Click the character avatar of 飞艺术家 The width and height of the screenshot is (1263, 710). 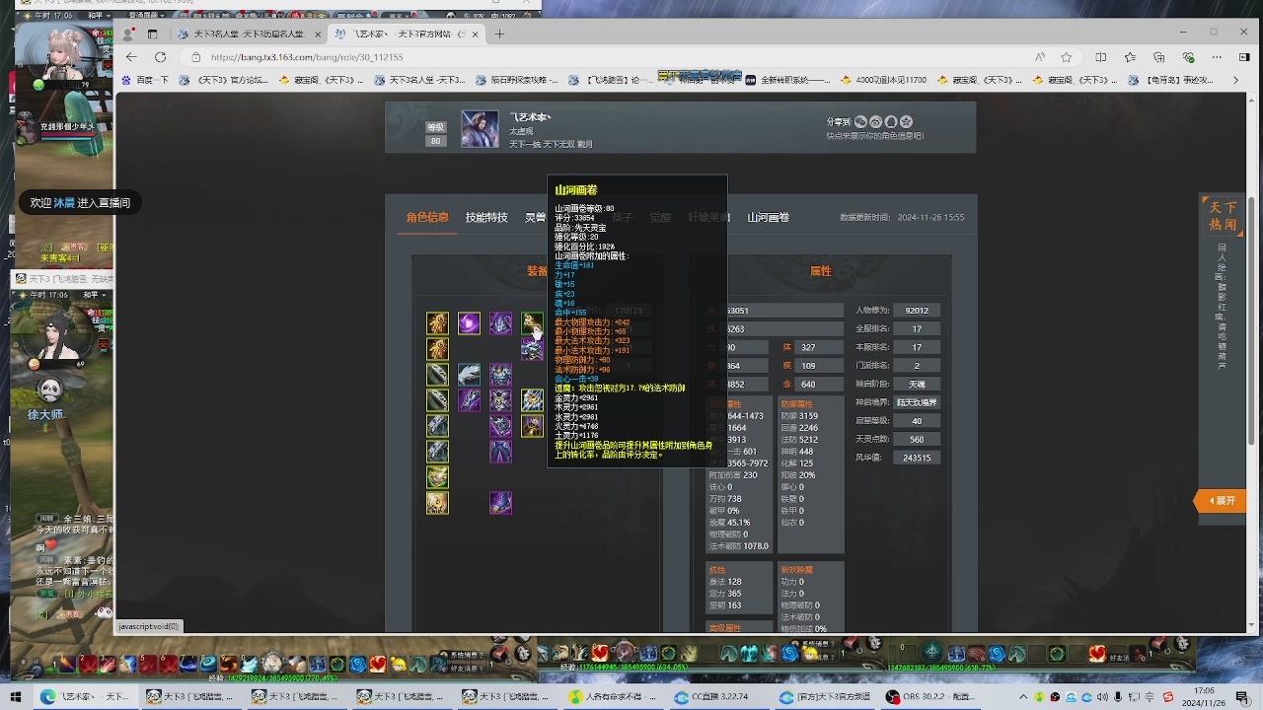[481, 129]
